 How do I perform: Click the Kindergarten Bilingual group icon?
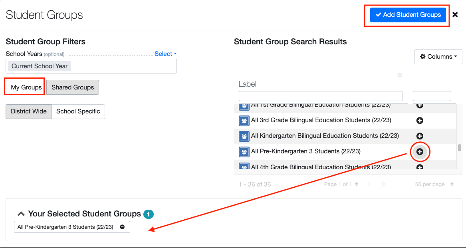pyautogui.click(x=244, y=136)
